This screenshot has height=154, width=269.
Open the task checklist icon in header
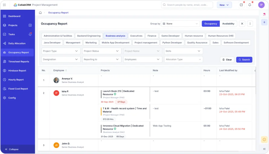241,5
